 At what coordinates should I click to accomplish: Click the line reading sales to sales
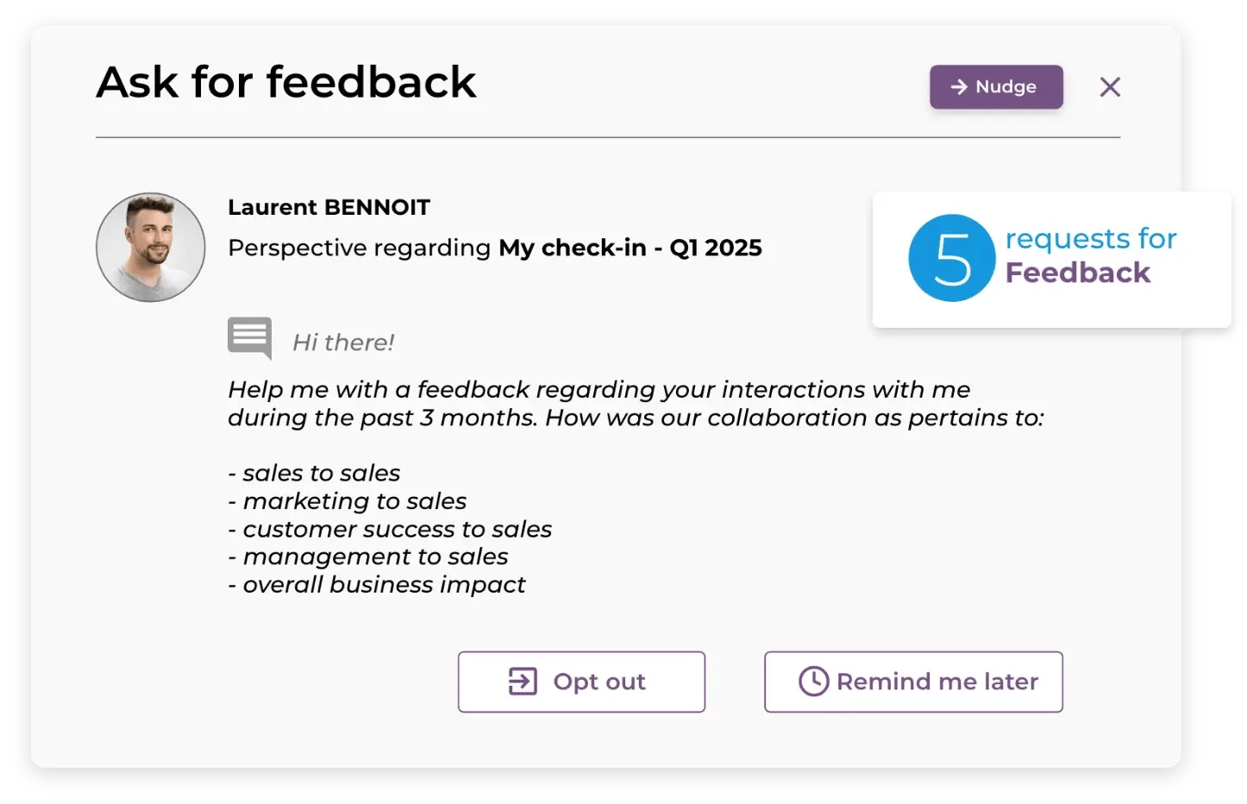point(314,473)
